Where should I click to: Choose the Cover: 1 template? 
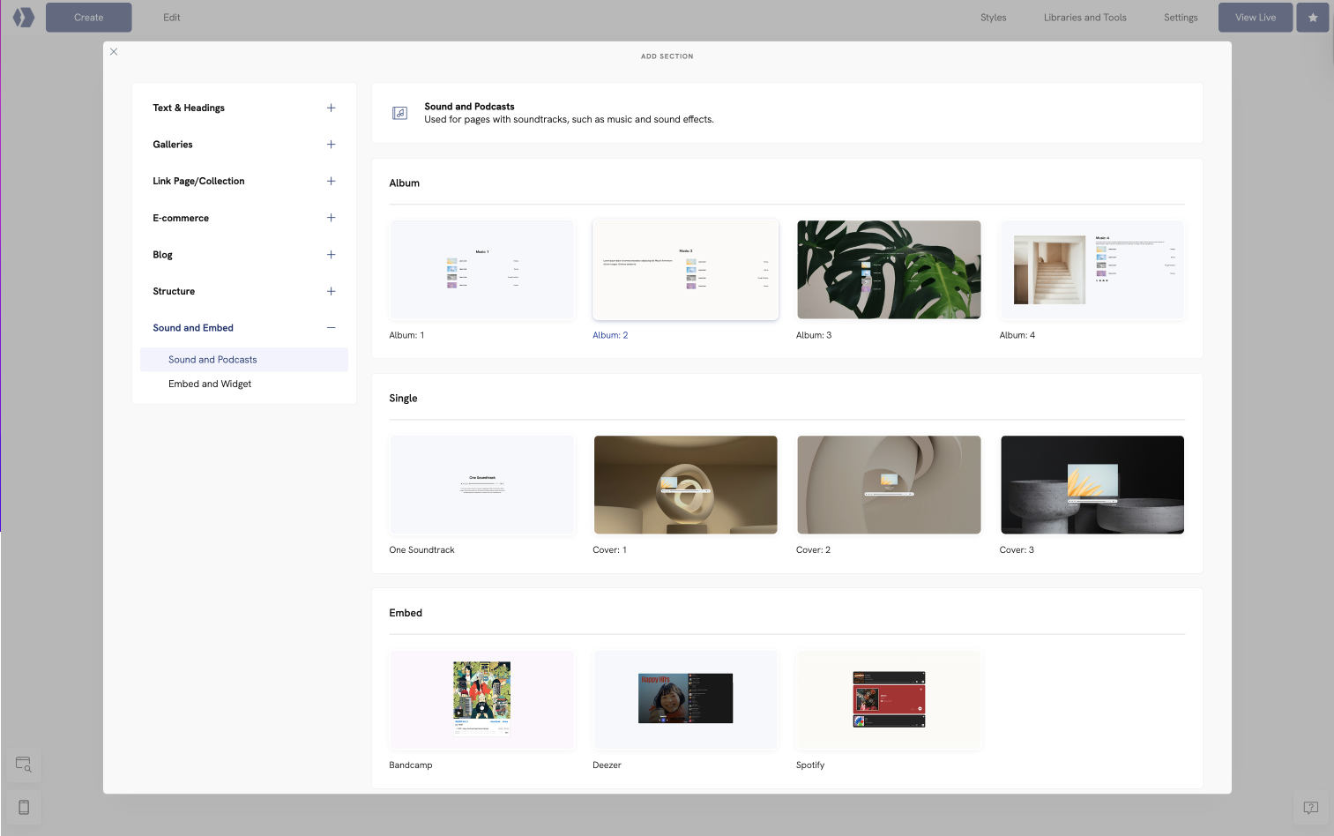click(x=685, y=484)
